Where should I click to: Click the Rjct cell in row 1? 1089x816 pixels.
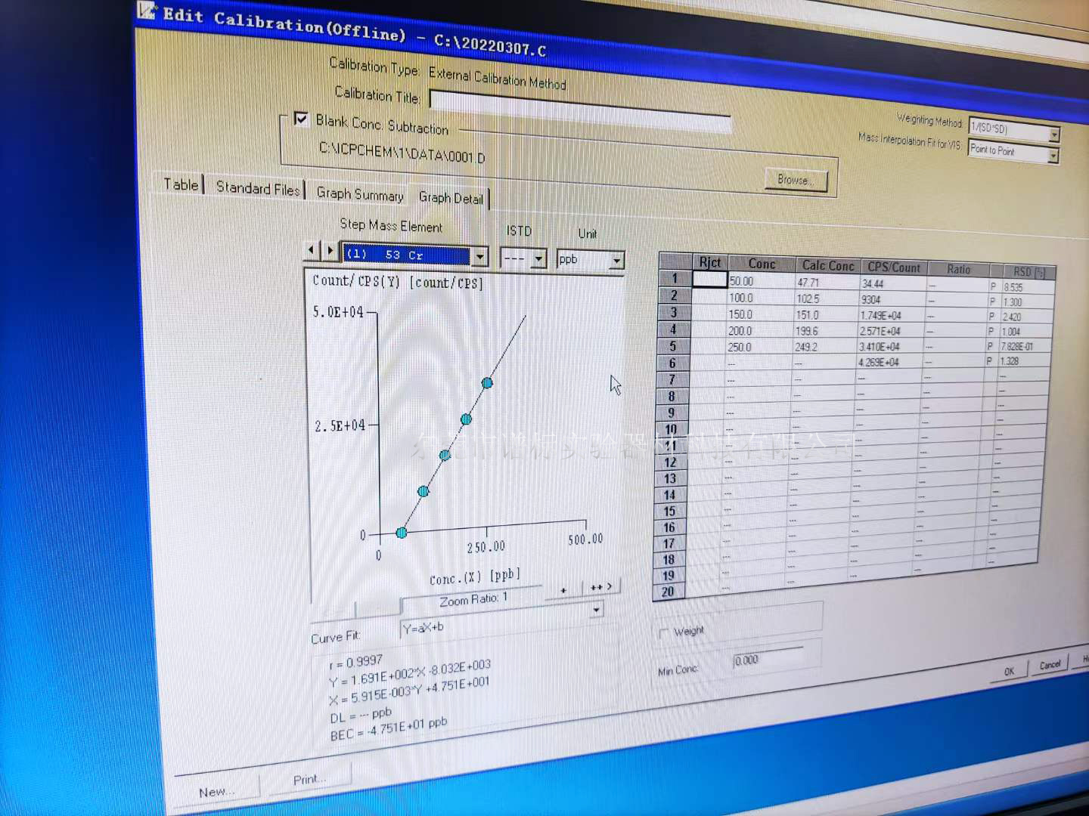(x=709, y=279)
